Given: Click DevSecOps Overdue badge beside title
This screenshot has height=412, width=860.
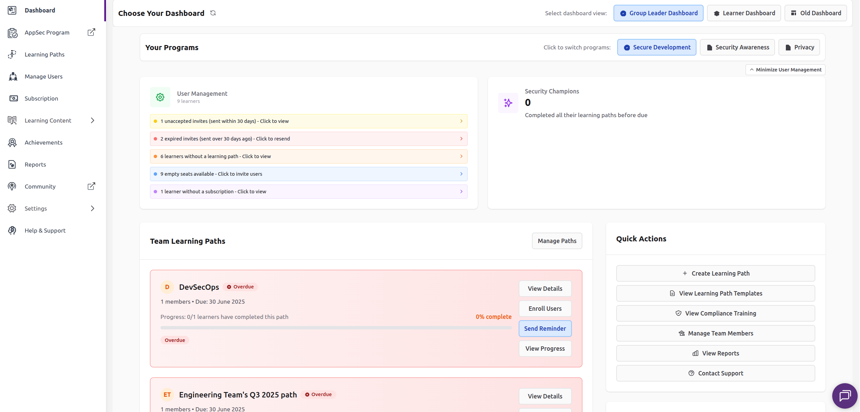Looking at the screenshot, I should pyautogui.click(x=240, y=287).
